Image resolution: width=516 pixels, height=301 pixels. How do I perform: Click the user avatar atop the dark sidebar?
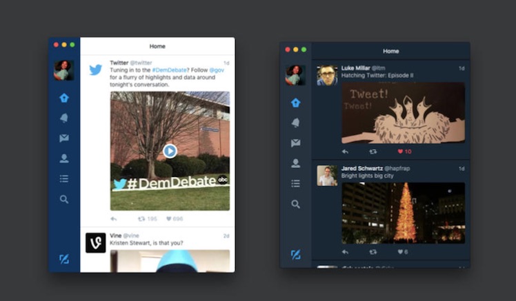[x=295, y=75]
